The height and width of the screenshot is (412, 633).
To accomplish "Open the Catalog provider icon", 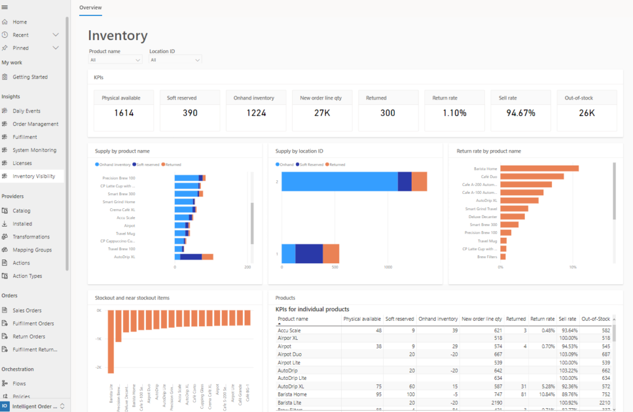I will tap(5, 211).
